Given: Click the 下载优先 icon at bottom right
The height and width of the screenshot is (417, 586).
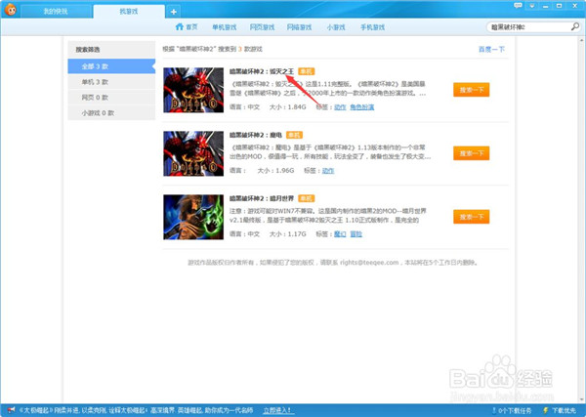Looking at the screenshot, I should click(x=545, y=408).
